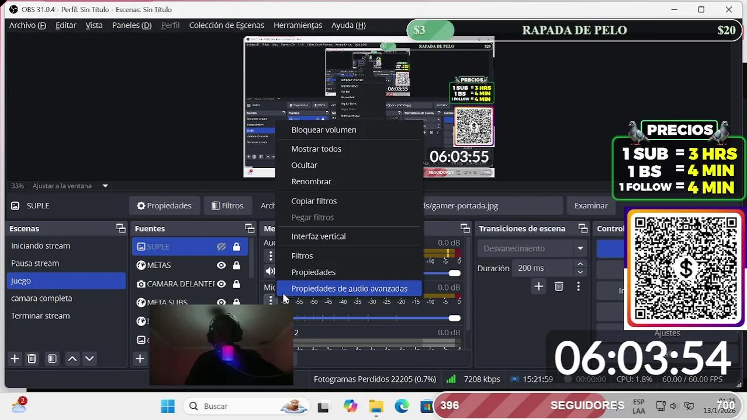Unlock the META SUBS source
This screenshot has width=747, height=420.
tap(236, 302)
